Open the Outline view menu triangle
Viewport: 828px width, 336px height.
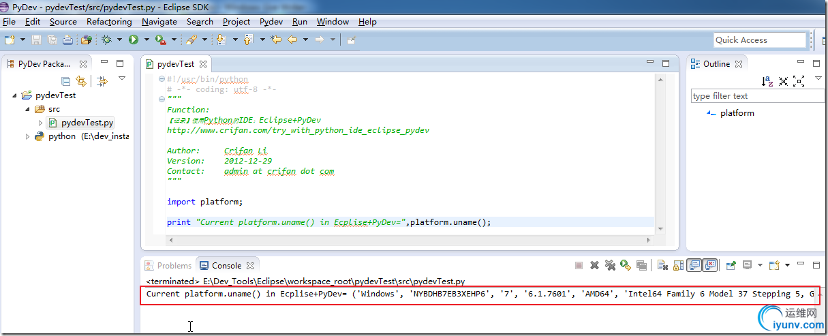[x=818, y=78]
